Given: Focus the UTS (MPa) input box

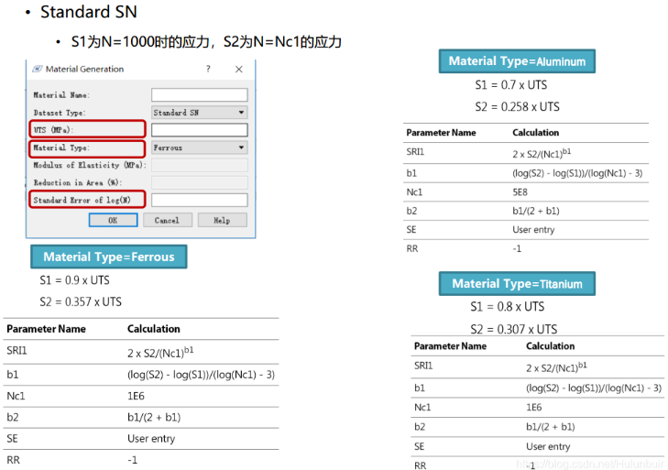Looking at the screenshot, I should 199,130.
